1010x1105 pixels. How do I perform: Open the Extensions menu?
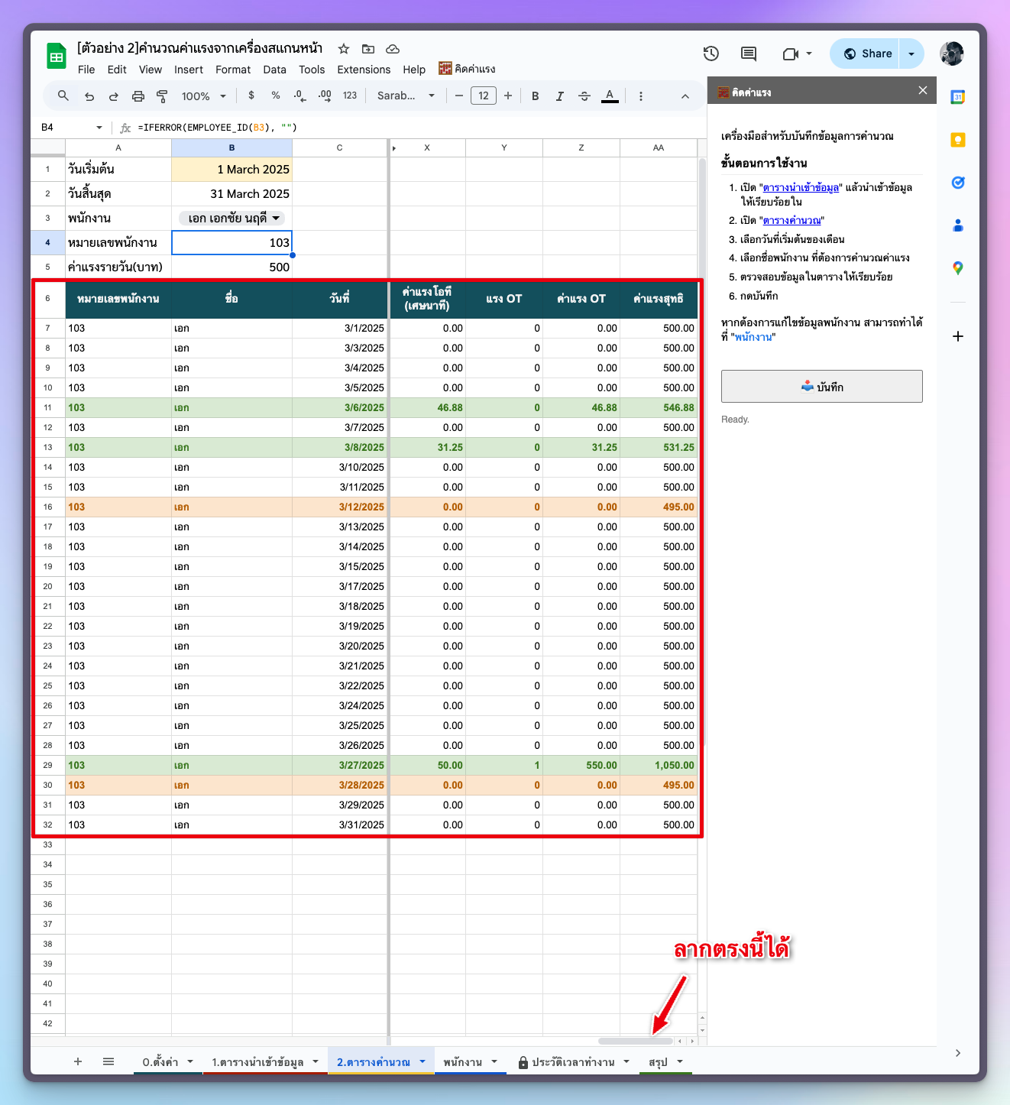click(364, 70)
